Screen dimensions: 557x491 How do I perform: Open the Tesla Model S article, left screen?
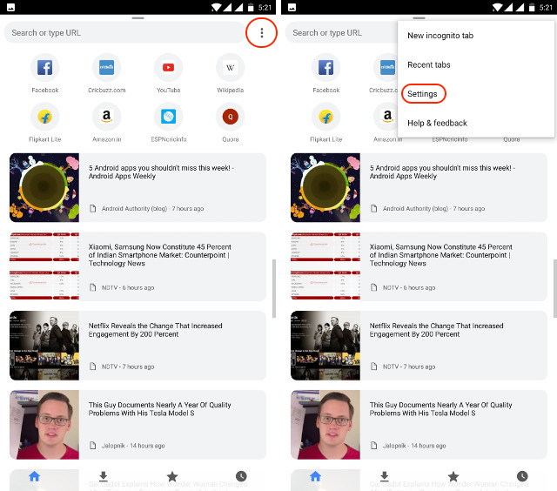138,425
